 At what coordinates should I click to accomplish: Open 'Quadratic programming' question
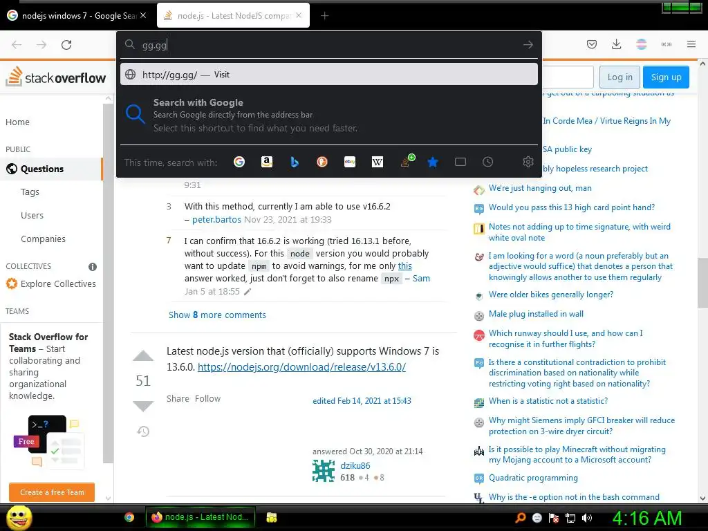click(x=533, y=478)
